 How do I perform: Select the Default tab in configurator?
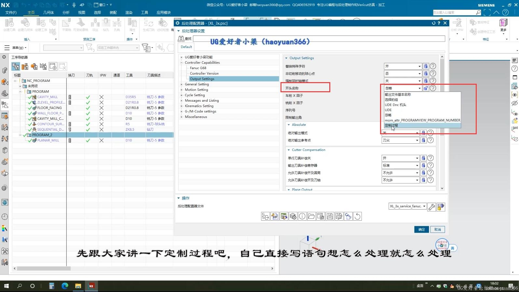click(x=186, y=47)
